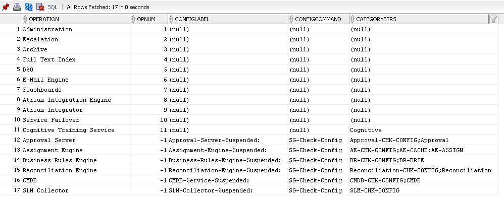
Task: Select the Administration cell
Action: pyautogui.click(x=76, y=29)
